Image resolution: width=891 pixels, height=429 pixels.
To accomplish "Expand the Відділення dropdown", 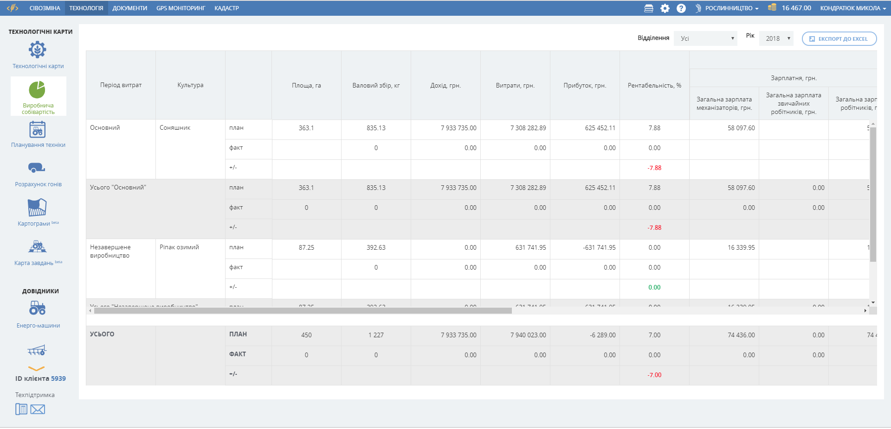I will click(x=705, y=38).
